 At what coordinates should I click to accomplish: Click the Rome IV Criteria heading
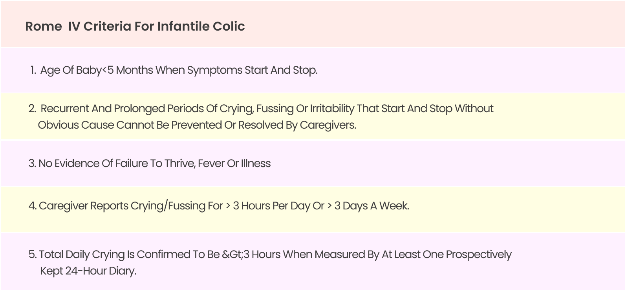135,26
